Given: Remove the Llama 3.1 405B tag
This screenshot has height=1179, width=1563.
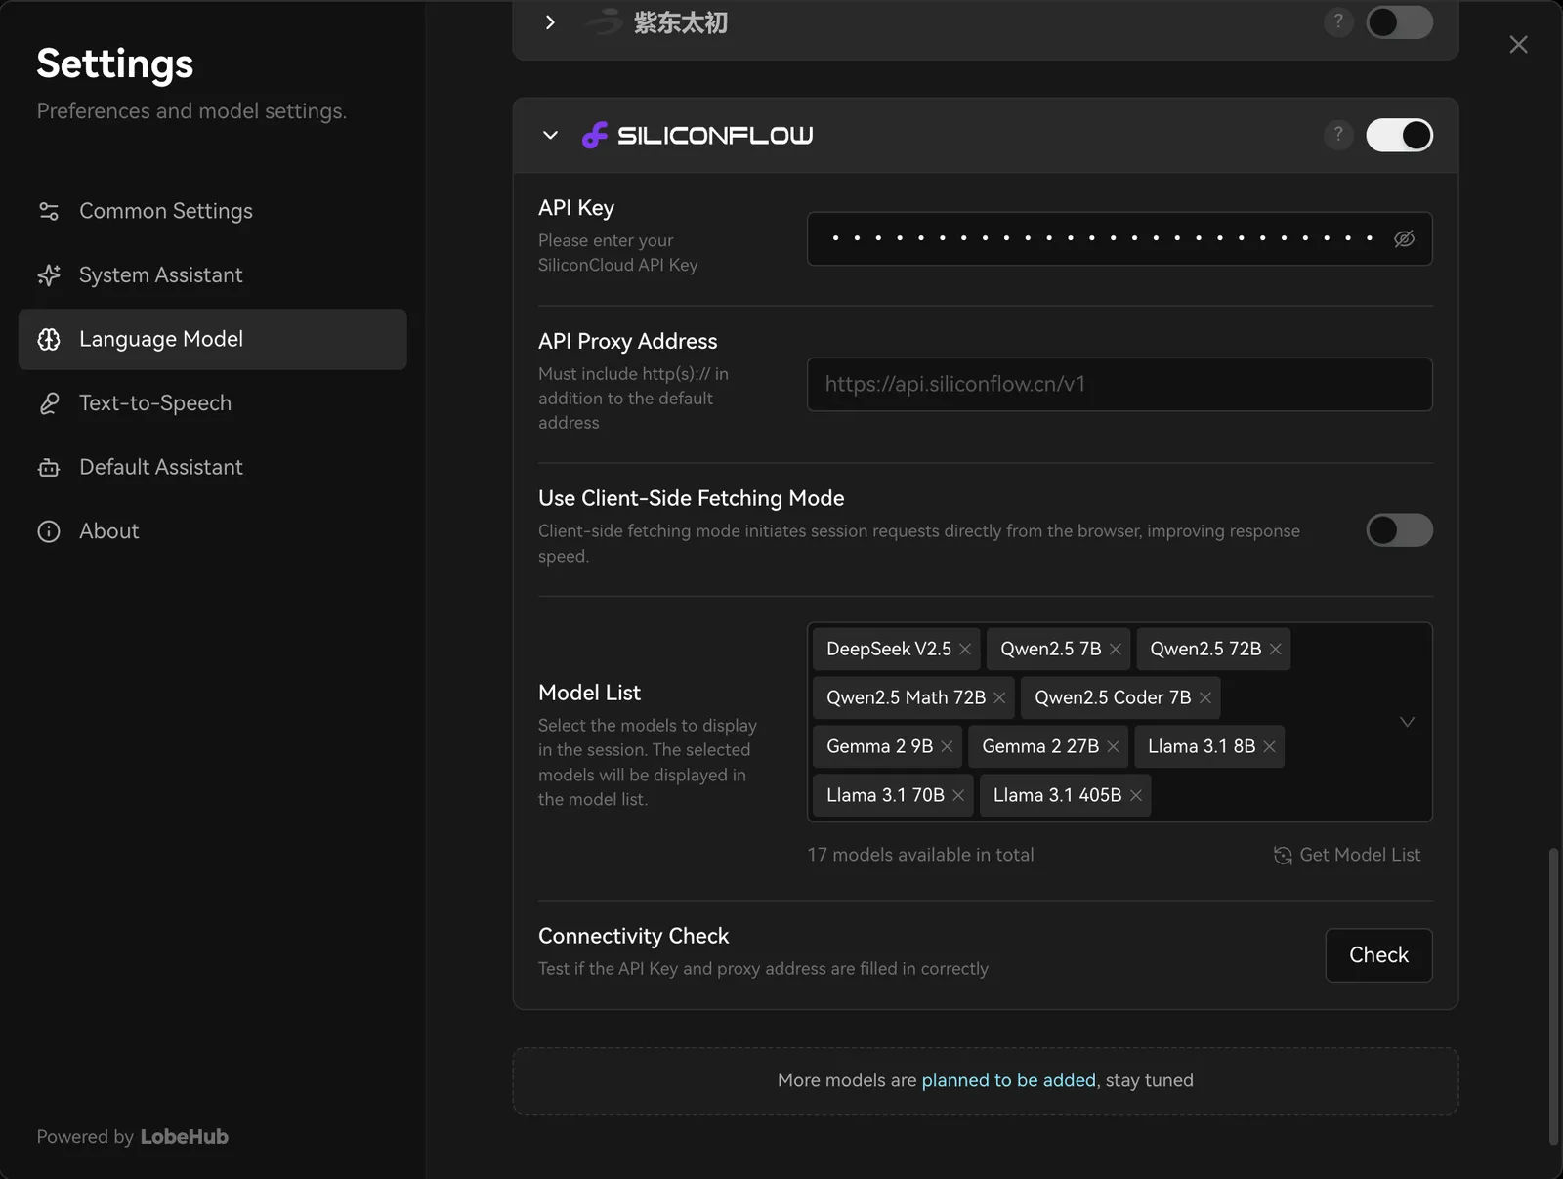Looking at the screenshot, I should point(1136,795).
